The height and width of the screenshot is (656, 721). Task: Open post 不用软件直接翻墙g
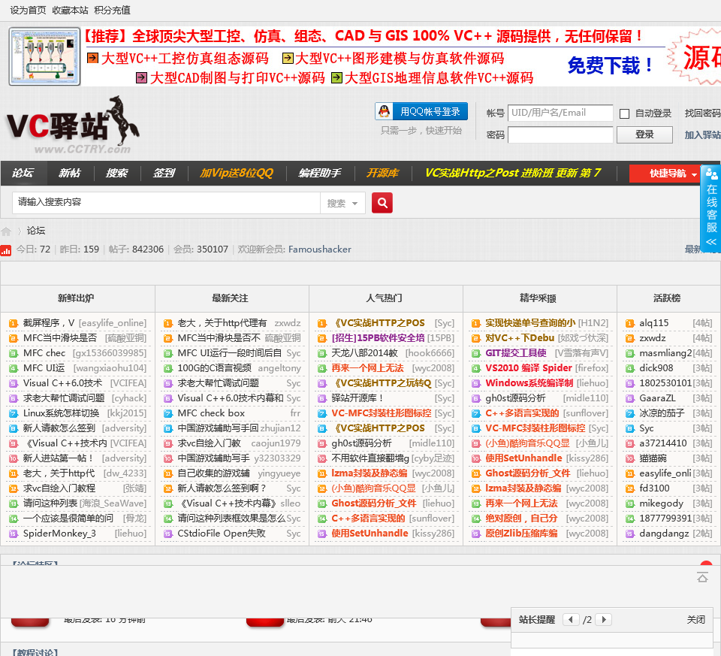click(370, 458)
